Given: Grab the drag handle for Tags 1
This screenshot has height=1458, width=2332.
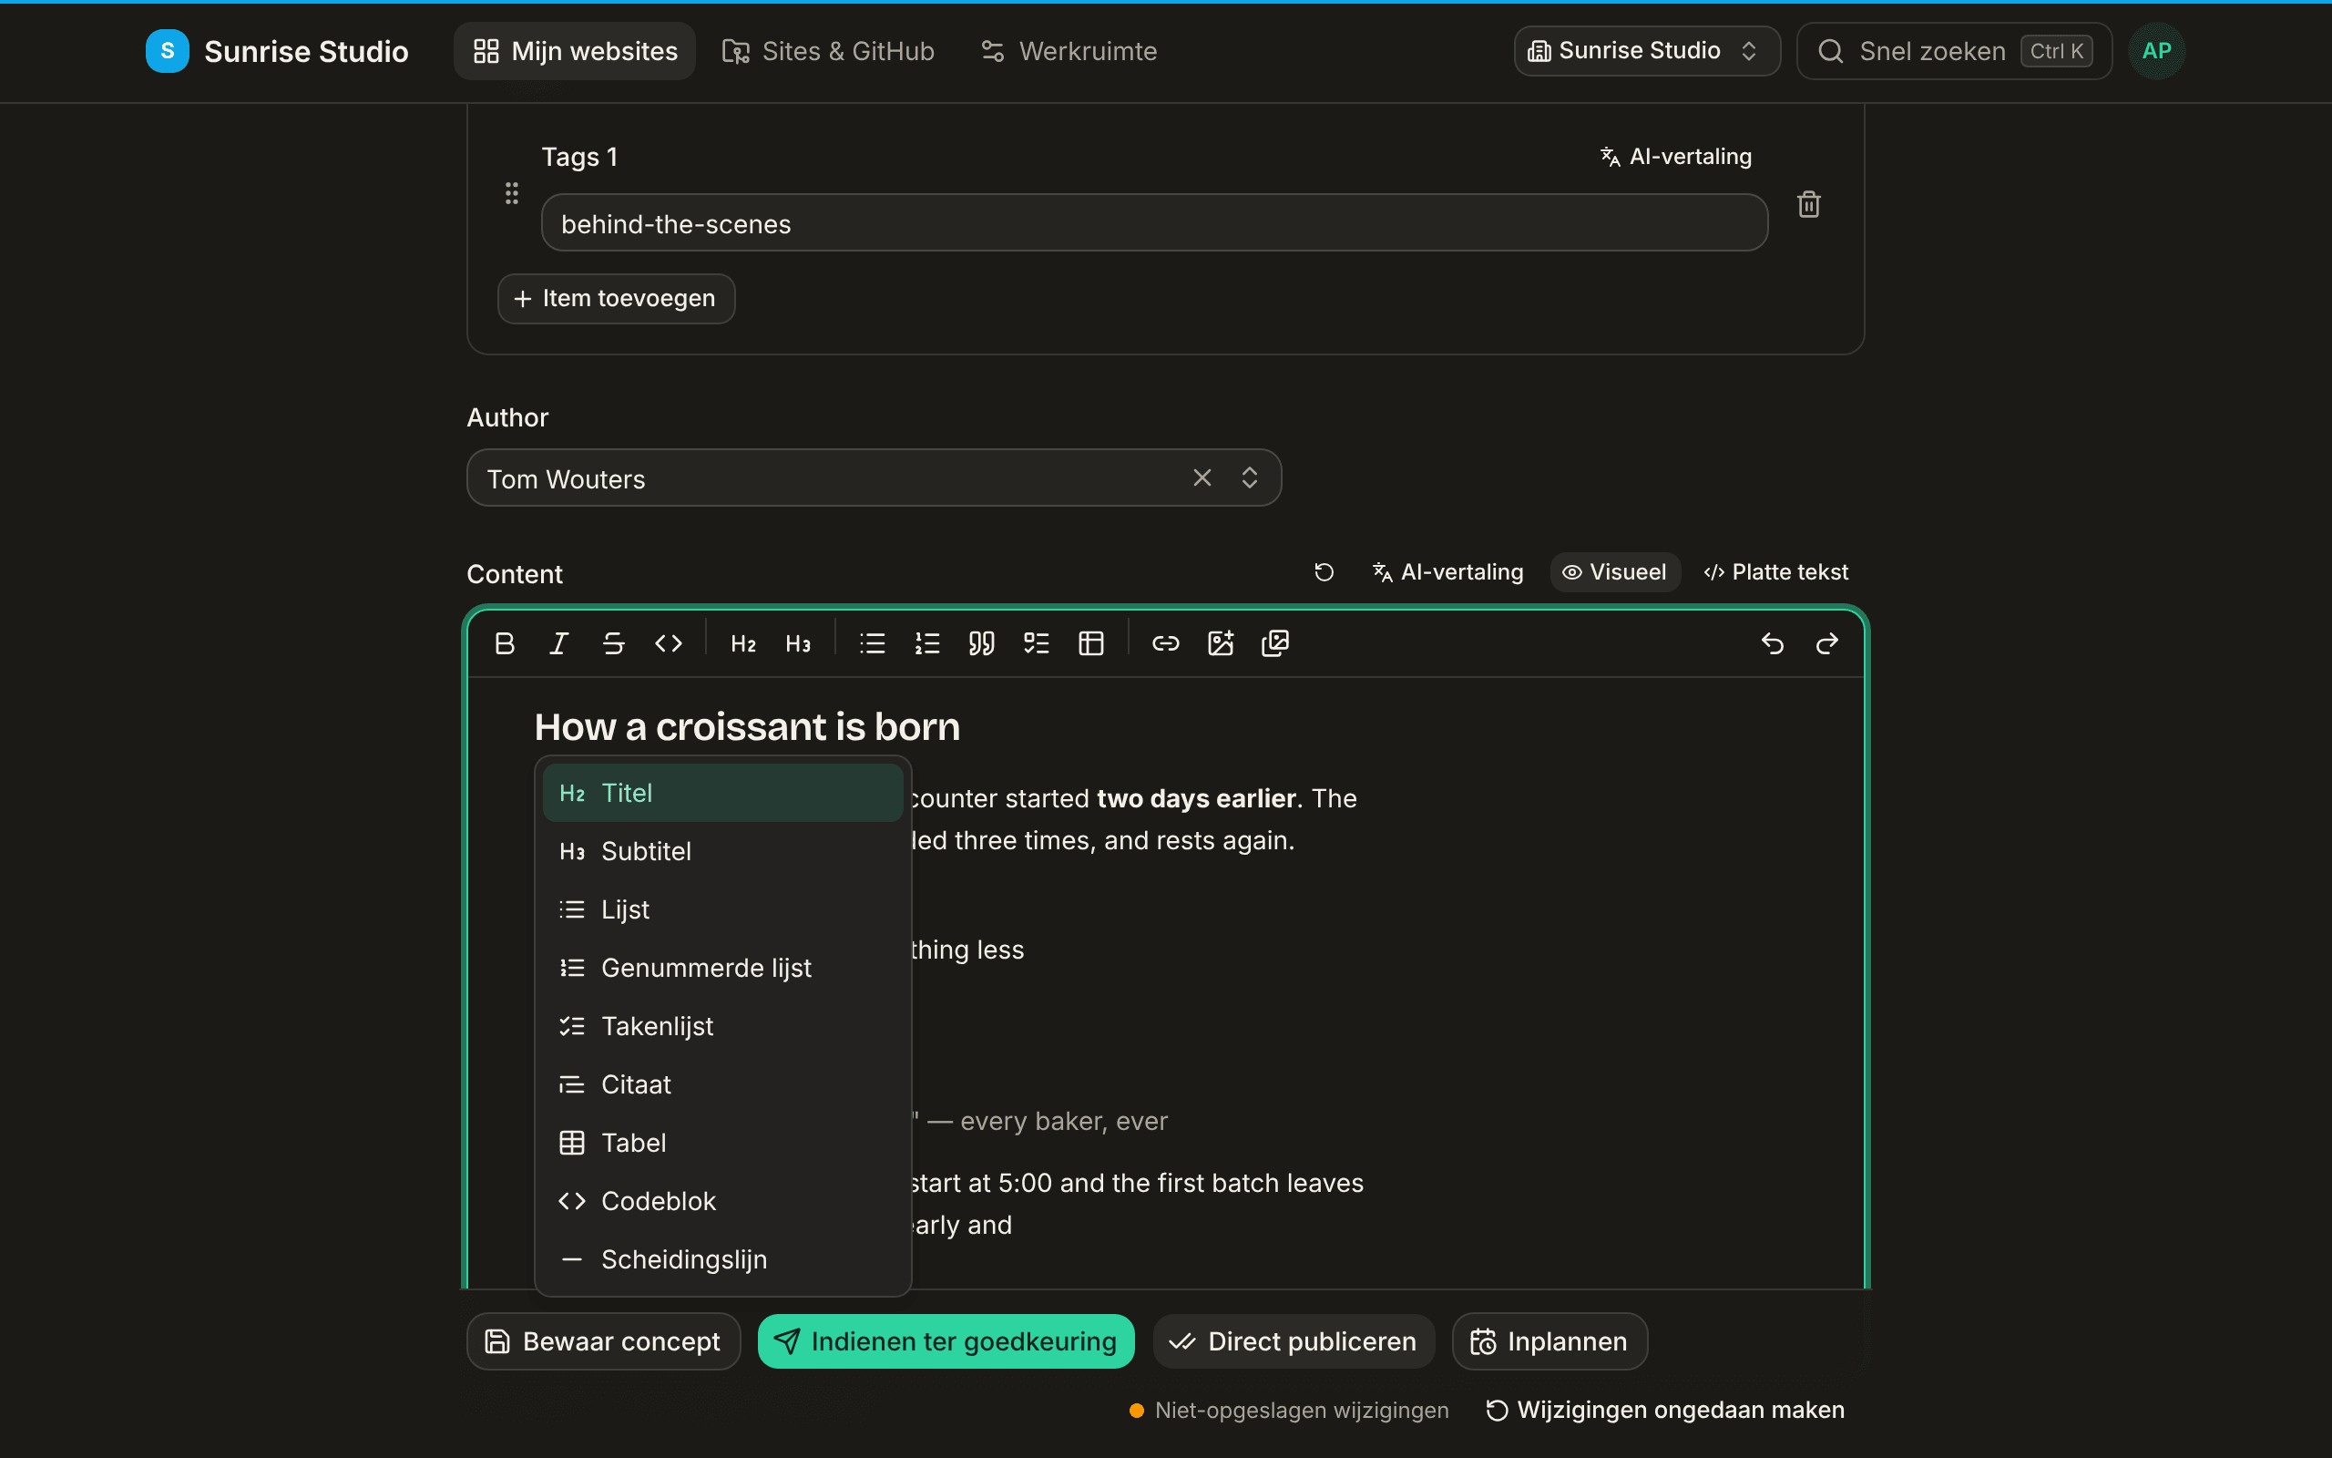Looking at the screenshot, I should click(x=512, y=193).
